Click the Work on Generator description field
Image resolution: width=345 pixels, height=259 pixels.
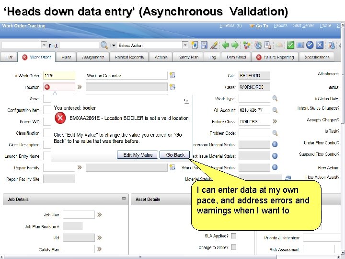click(x=126, y=76)
